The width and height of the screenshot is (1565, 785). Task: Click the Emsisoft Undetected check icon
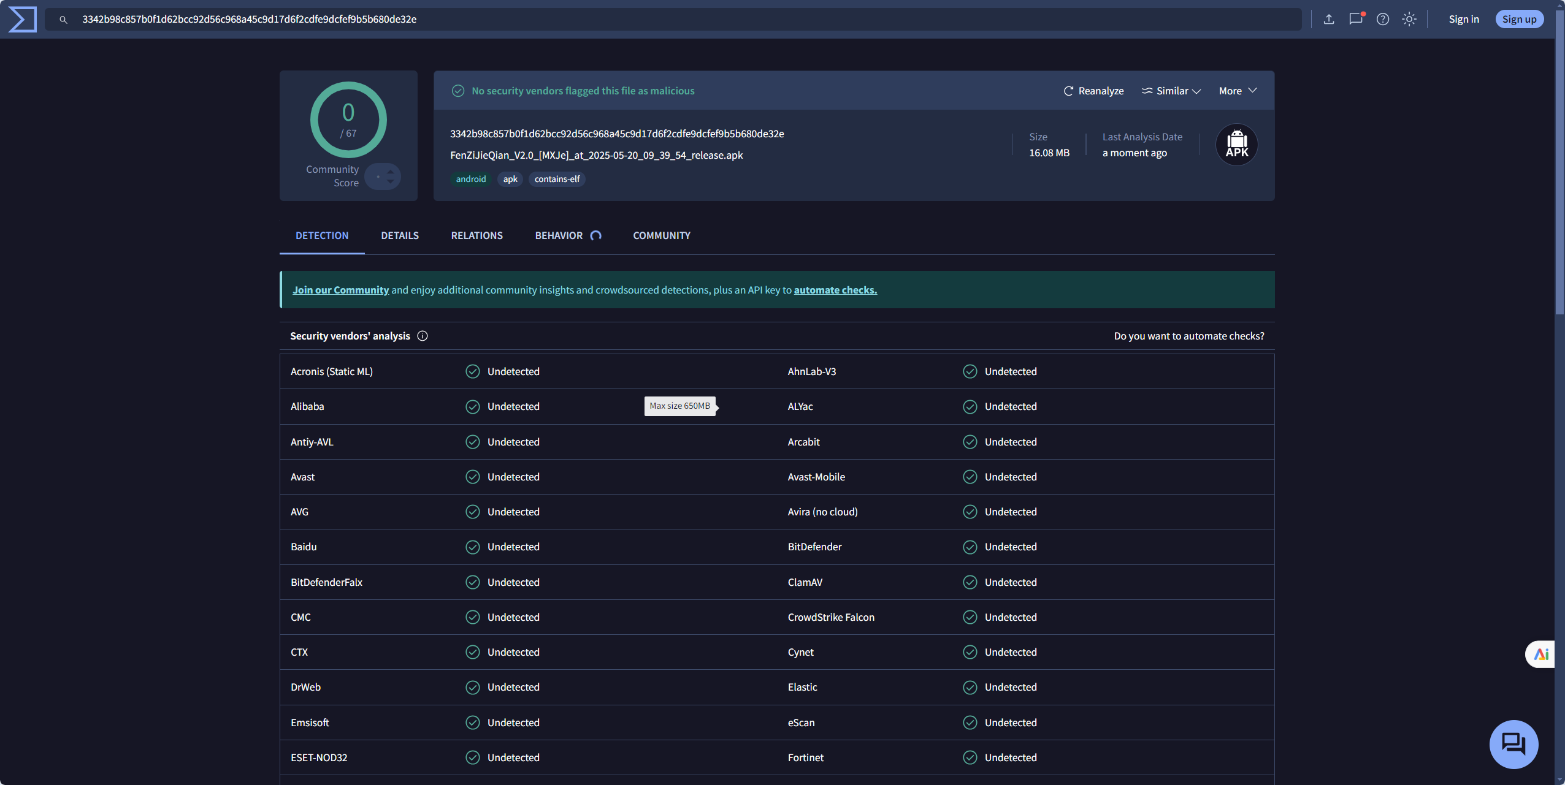472,722
